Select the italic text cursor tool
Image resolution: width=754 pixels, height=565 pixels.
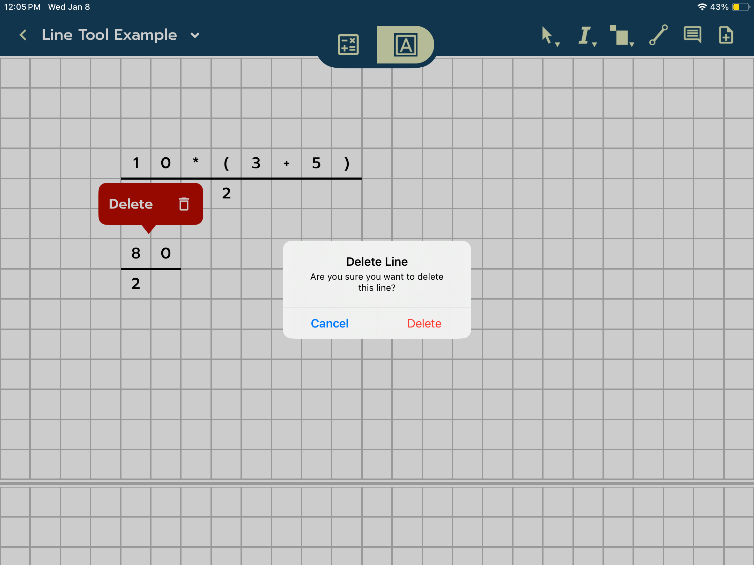(584, 35)
